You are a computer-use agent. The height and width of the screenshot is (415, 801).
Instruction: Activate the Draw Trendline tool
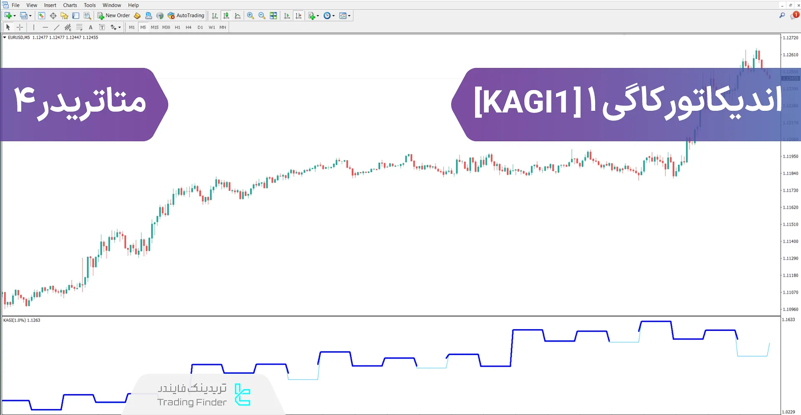click(57, 27)
